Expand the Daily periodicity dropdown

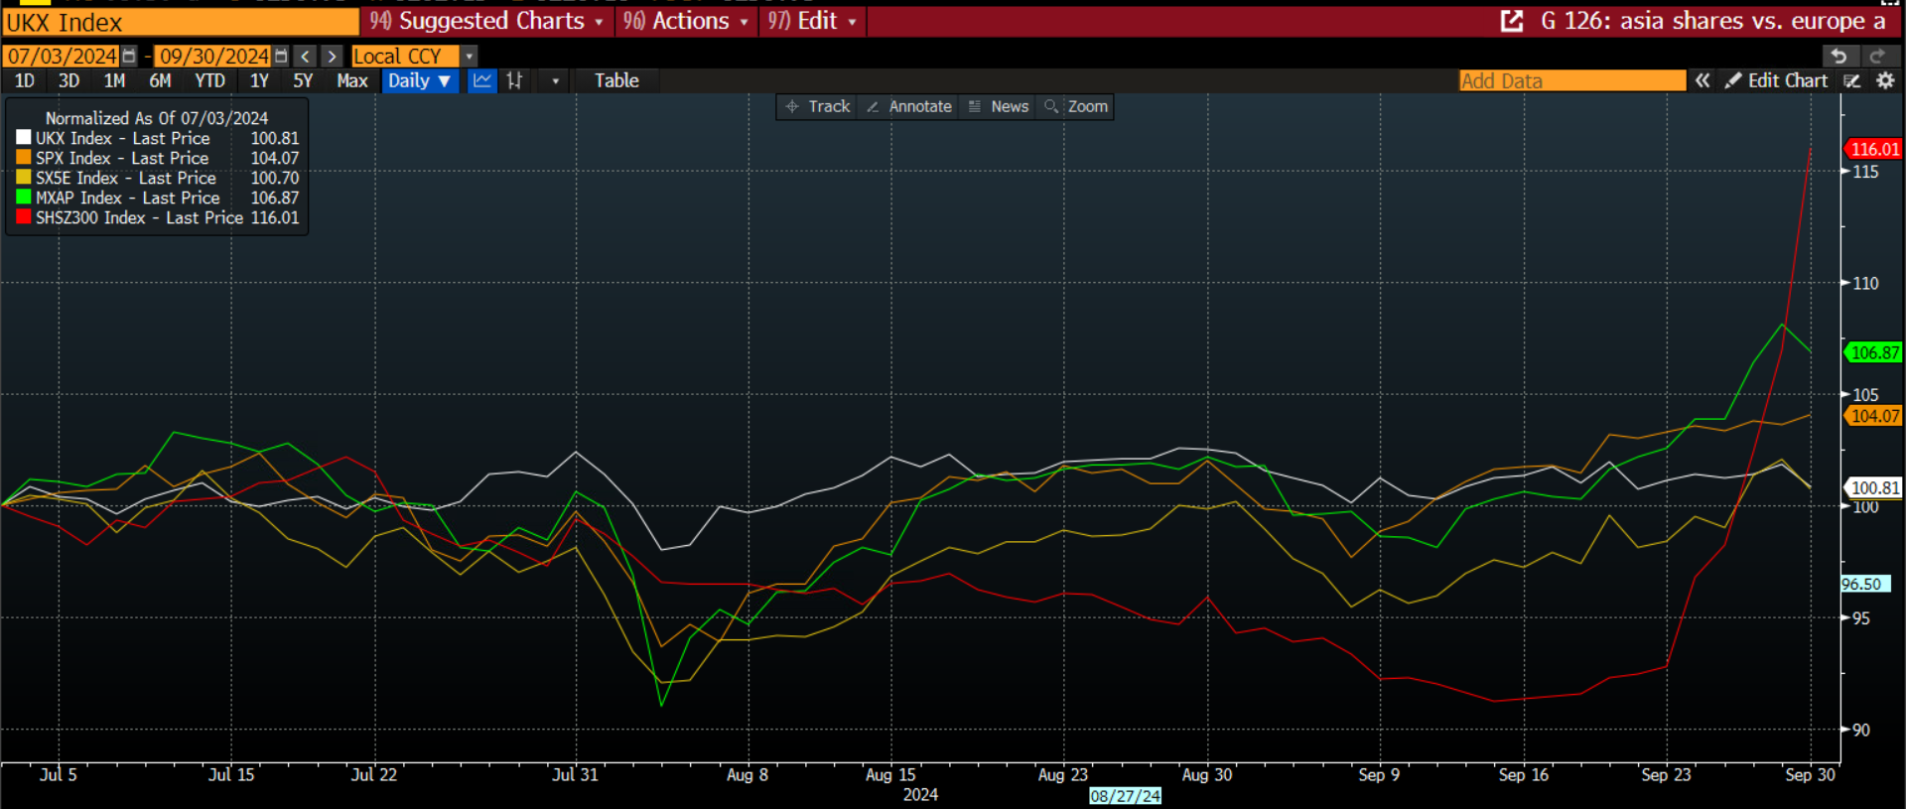click(420, 81)
